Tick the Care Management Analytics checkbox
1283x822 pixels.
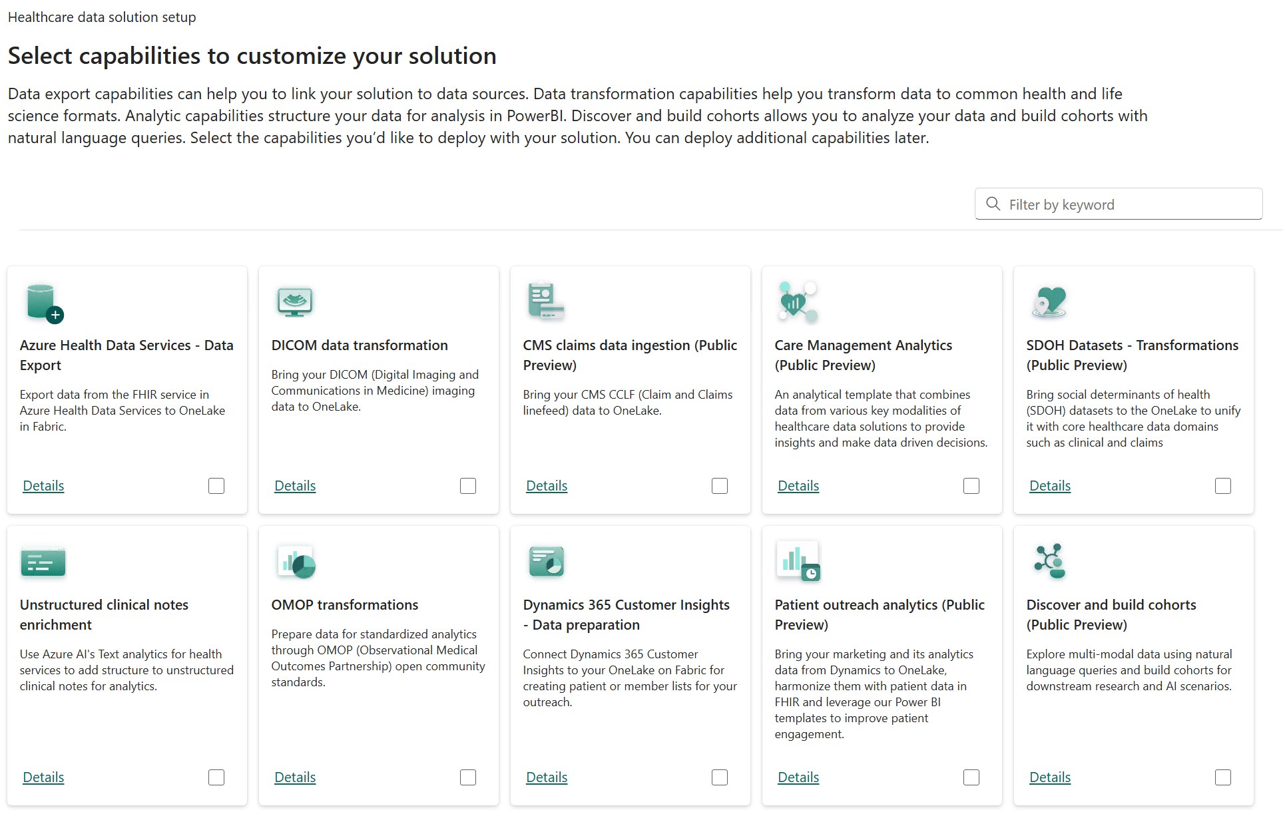pos(971,486)
